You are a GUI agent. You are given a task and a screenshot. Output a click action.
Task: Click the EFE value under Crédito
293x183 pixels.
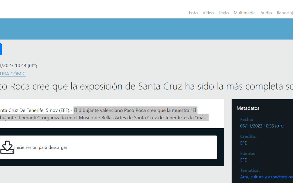[243, 143]
